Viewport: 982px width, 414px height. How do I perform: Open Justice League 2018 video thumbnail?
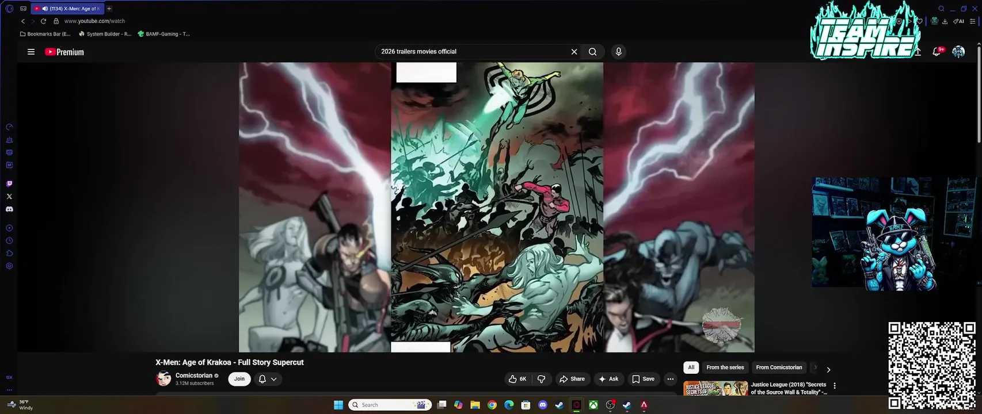click(715, 388)
